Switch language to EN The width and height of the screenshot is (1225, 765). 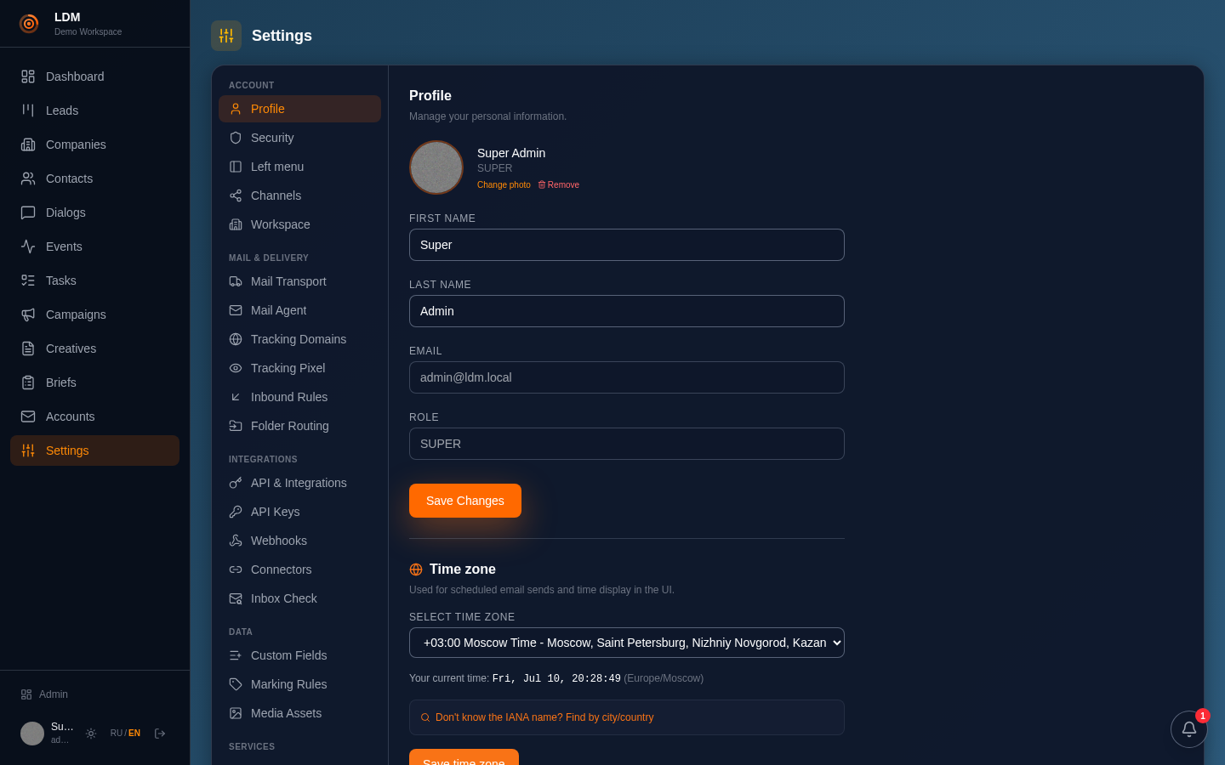coord(134,734)
